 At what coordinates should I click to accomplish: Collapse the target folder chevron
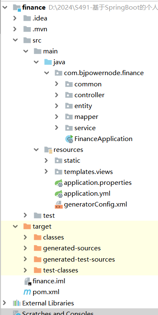point(15,227)
